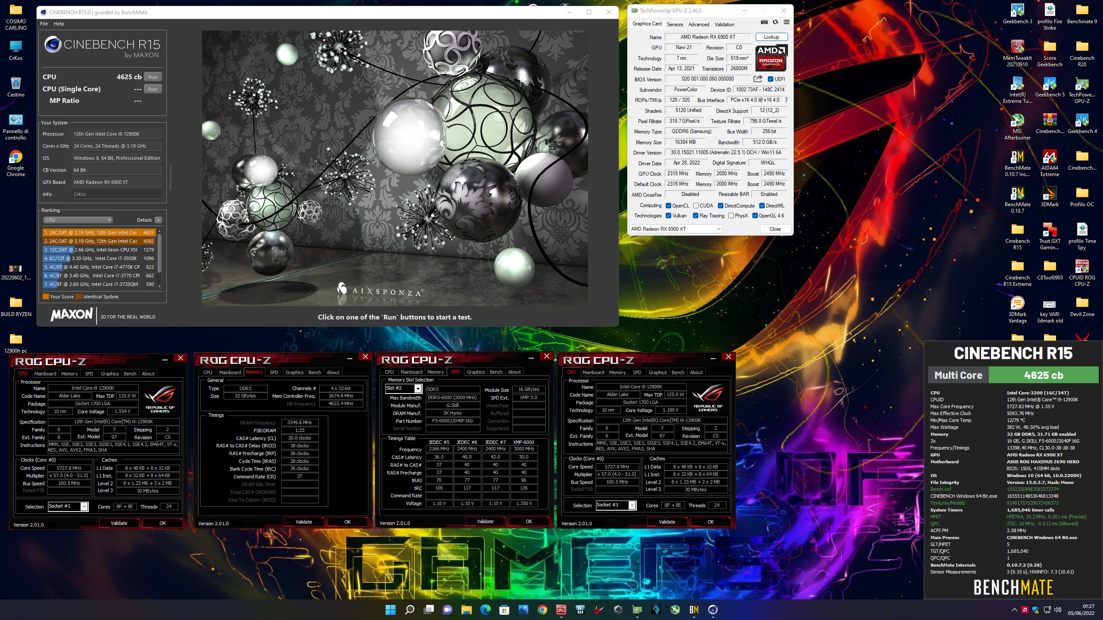Click GPU-Z refresh icon

775,22
